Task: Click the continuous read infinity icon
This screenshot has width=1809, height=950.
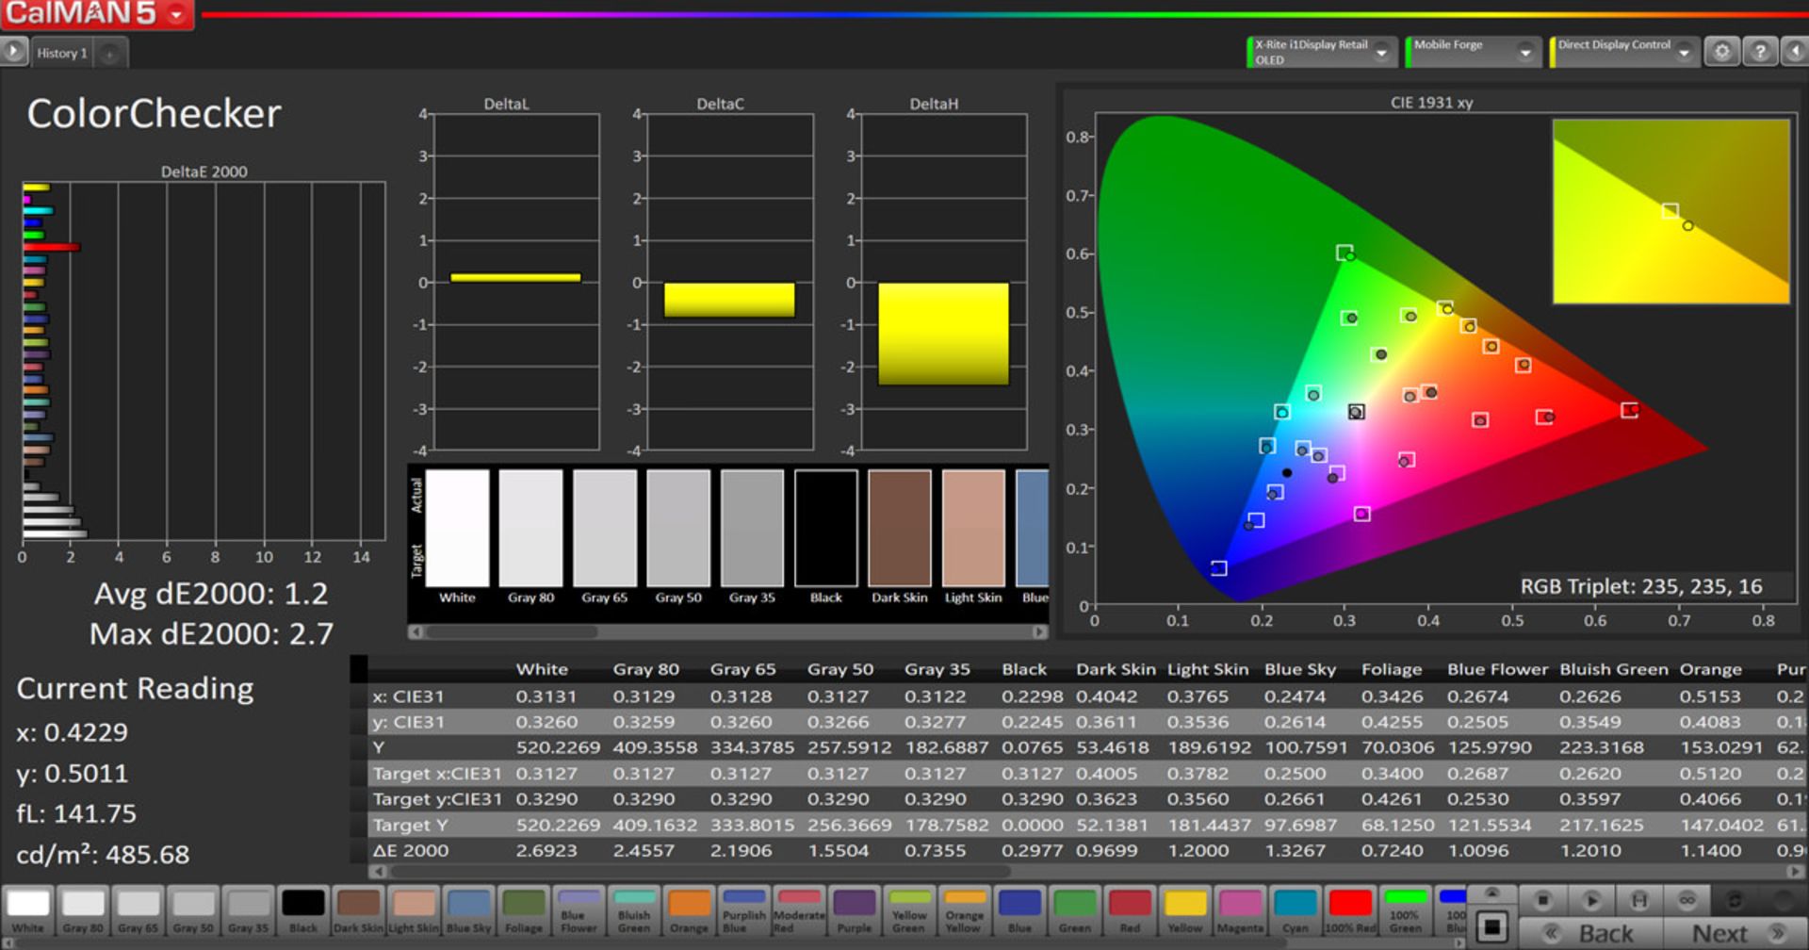Action: pos(1687,900)
